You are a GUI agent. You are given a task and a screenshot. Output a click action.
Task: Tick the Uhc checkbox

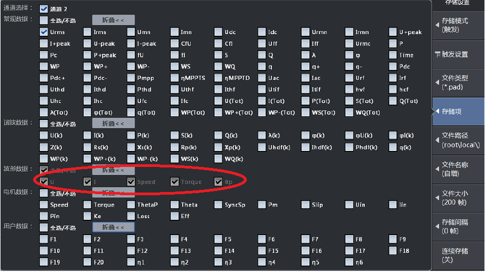click(x=44, y=101)
